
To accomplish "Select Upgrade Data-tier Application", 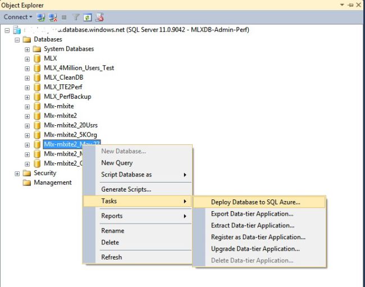I will (x=259, y=249).
